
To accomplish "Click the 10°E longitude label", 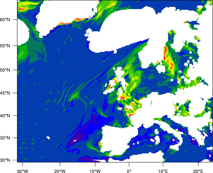I will point(163,171).
